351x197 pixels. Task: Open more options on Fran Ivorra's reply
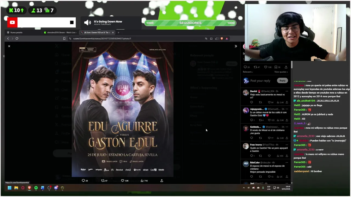pyautogui.click(x=287, y=145)
